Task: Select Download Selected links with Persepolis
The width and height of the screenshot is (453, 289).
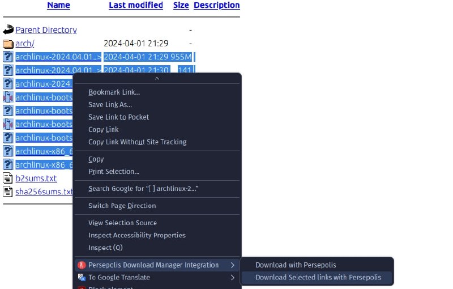Action: (318, 278)
